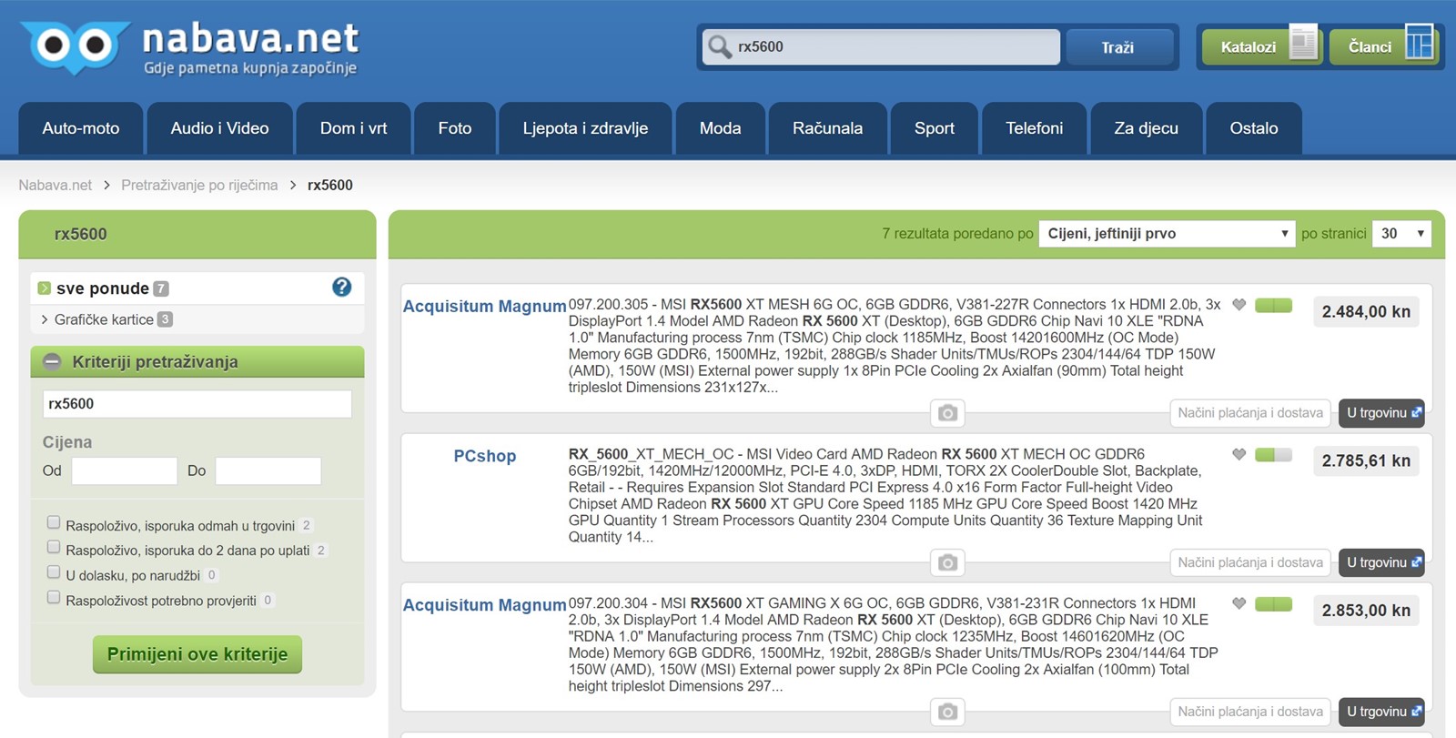This screenshot has height=738, width=1456.
Task: Expand the Grafičke kartice category
Action: pos(104,319)
